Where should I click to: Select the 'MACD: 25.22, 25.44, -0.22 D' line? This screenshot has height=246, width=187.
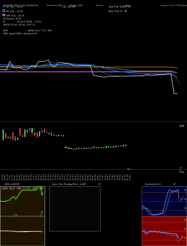19,25
